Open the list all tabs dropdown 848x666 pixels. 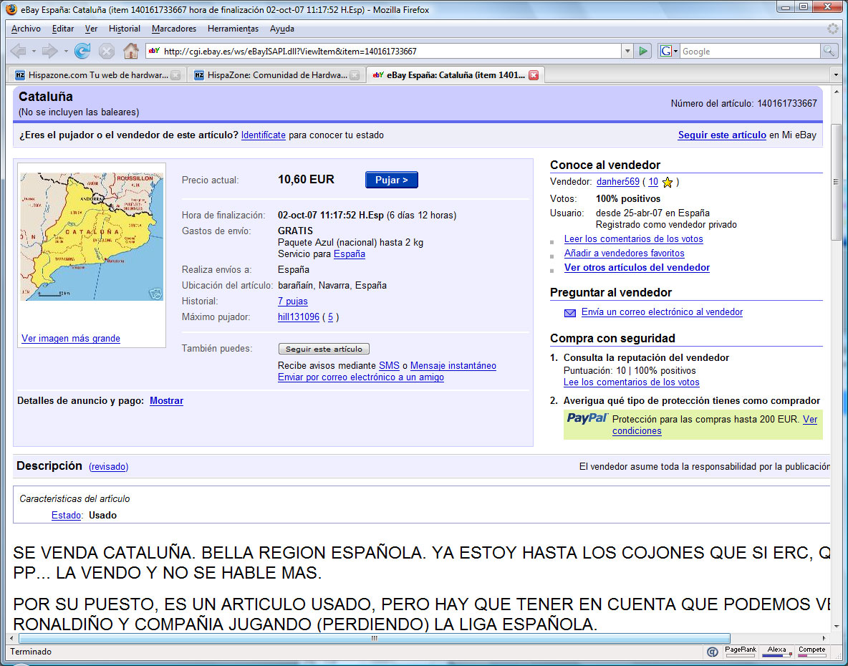(x=836, y=75)
